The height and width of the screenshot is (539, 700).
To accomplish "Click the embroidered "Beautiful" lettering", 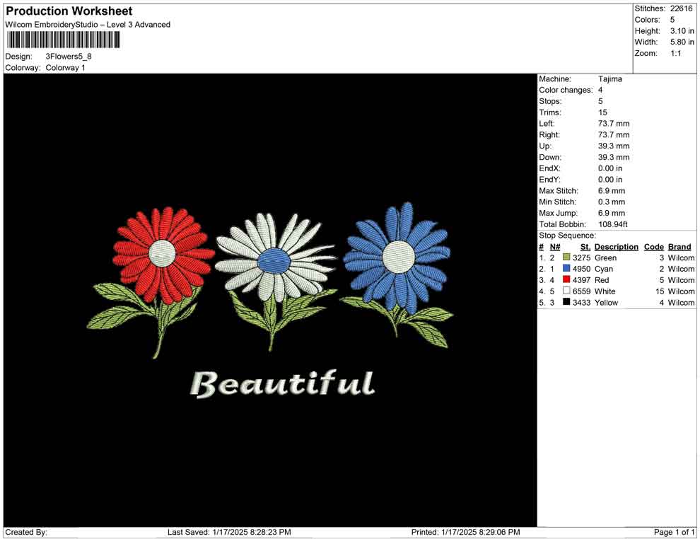I will point(283,384).
